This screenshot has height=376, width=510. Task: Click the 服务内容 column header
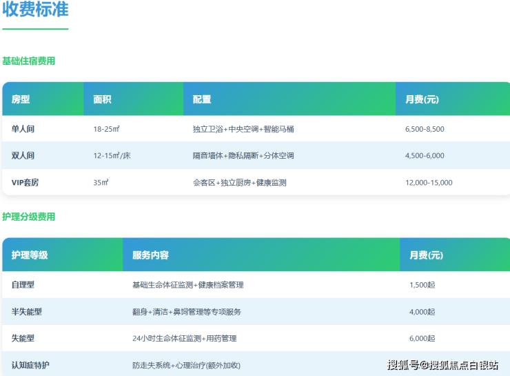[150, 255]
